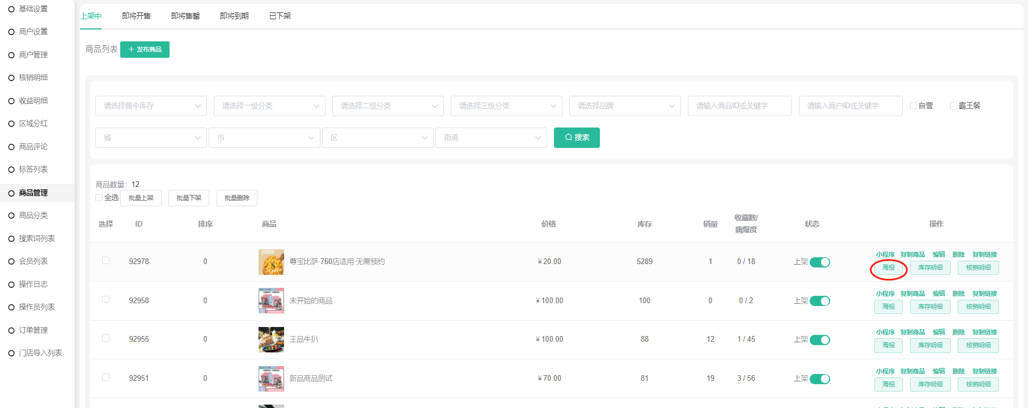Open the 请选择品牌 dropdown
The width and height of the screenshot is (1028, 408).
click(625, 106)
